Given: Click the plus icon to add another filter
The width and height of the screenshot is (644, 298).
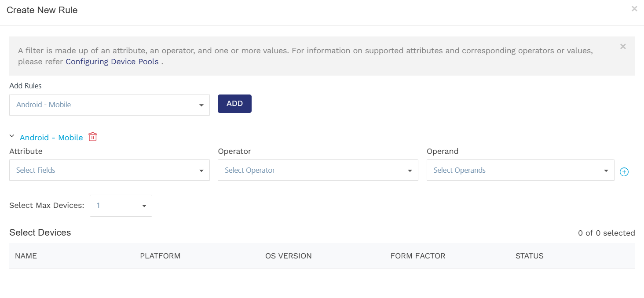Looking at the screenshot, I should (624, 172).
